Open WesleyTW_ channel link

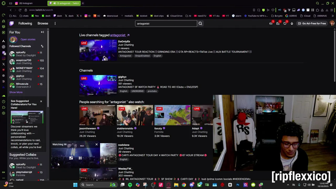point(125,169)
